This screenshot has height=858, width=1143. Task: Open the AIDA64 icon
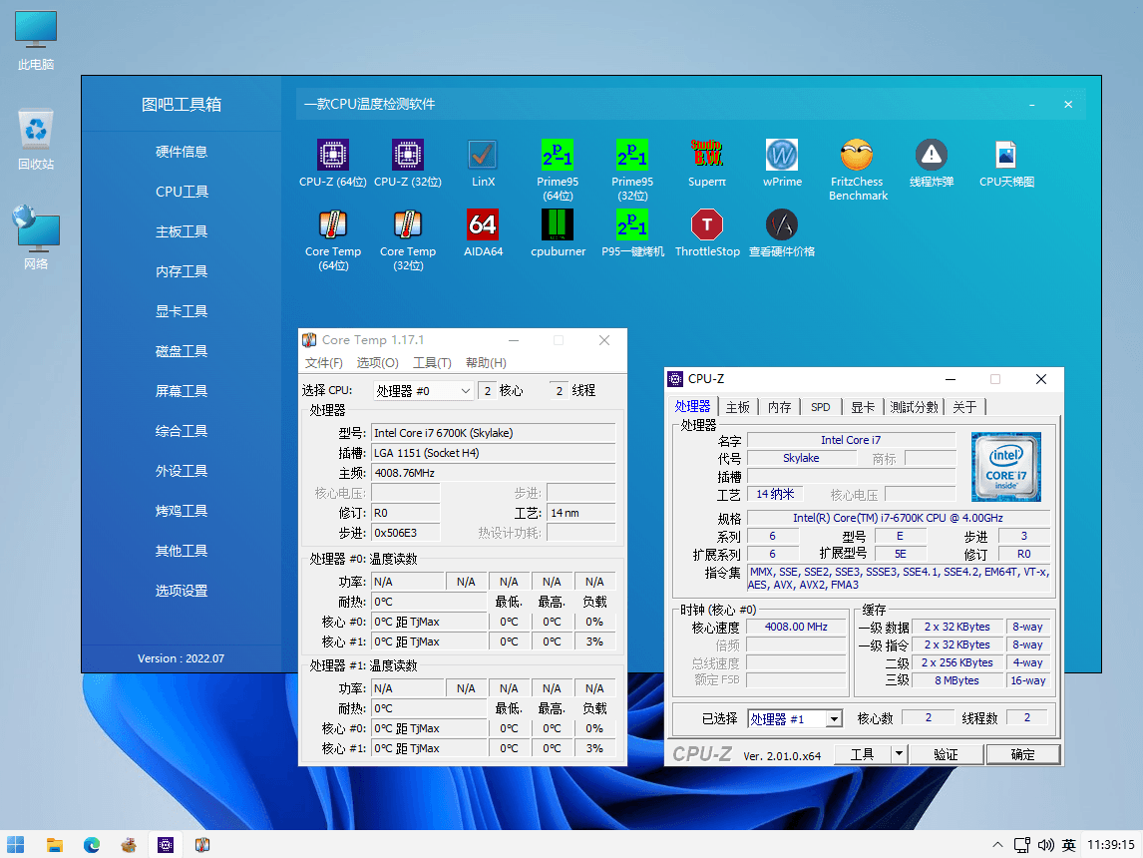(483, 224)
